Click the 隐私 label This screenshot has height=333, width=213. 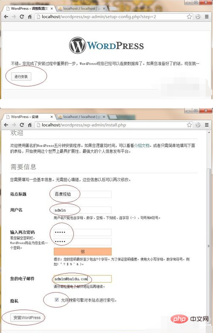(14, 301)
